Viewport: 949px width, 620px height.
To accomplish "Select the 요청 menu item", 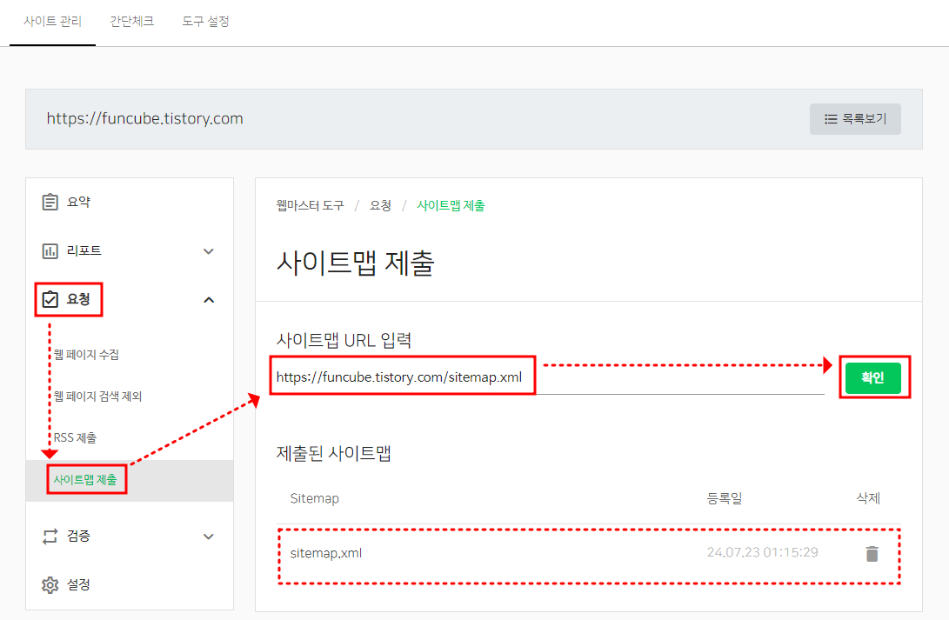I will [x=78, y=299].
